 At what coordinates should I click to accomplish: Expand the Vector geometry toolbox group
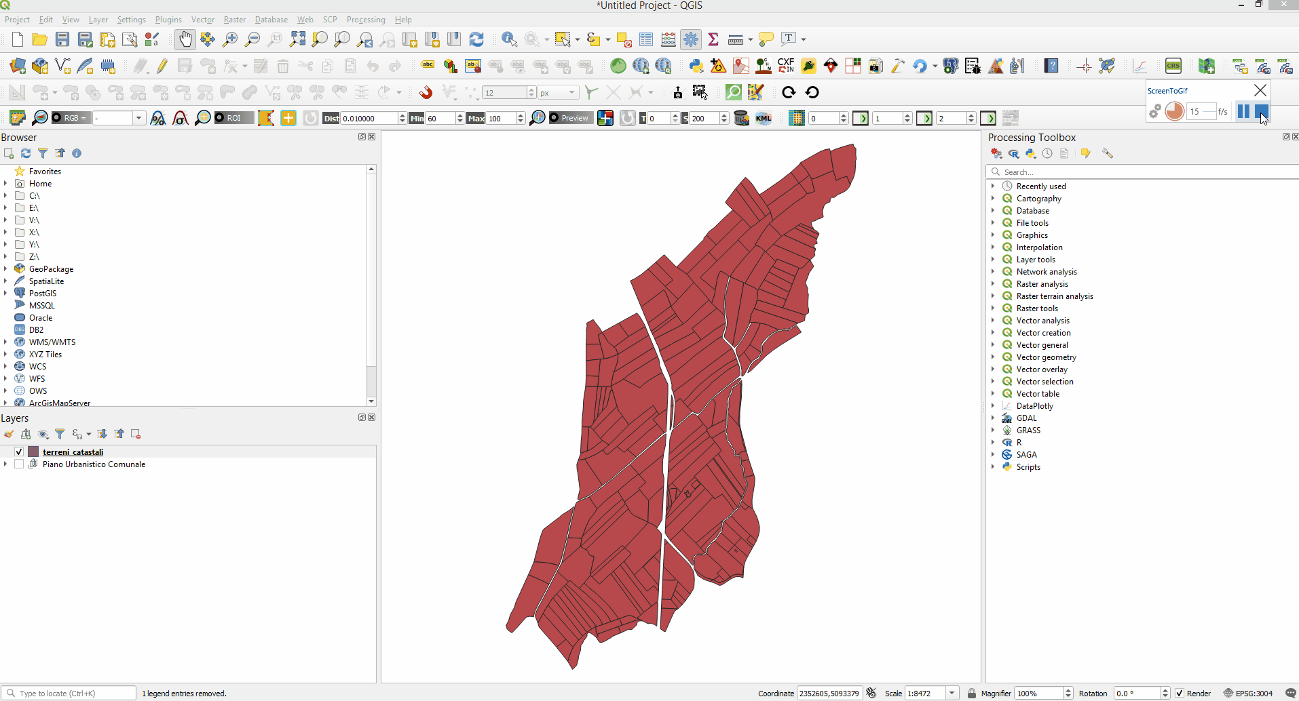tap(993, 357)
